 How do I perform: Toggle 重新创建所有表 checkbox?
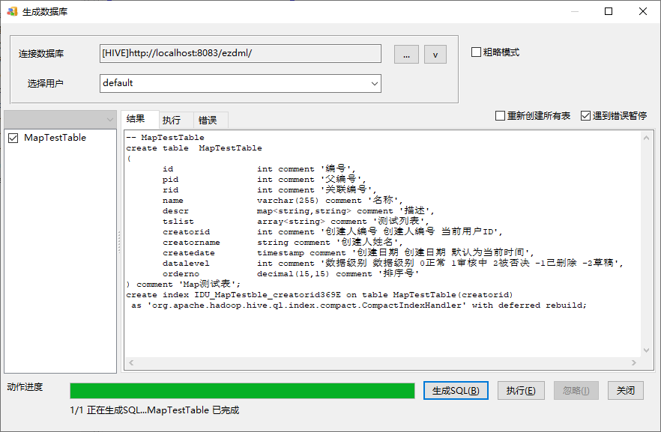coord(500,116)
